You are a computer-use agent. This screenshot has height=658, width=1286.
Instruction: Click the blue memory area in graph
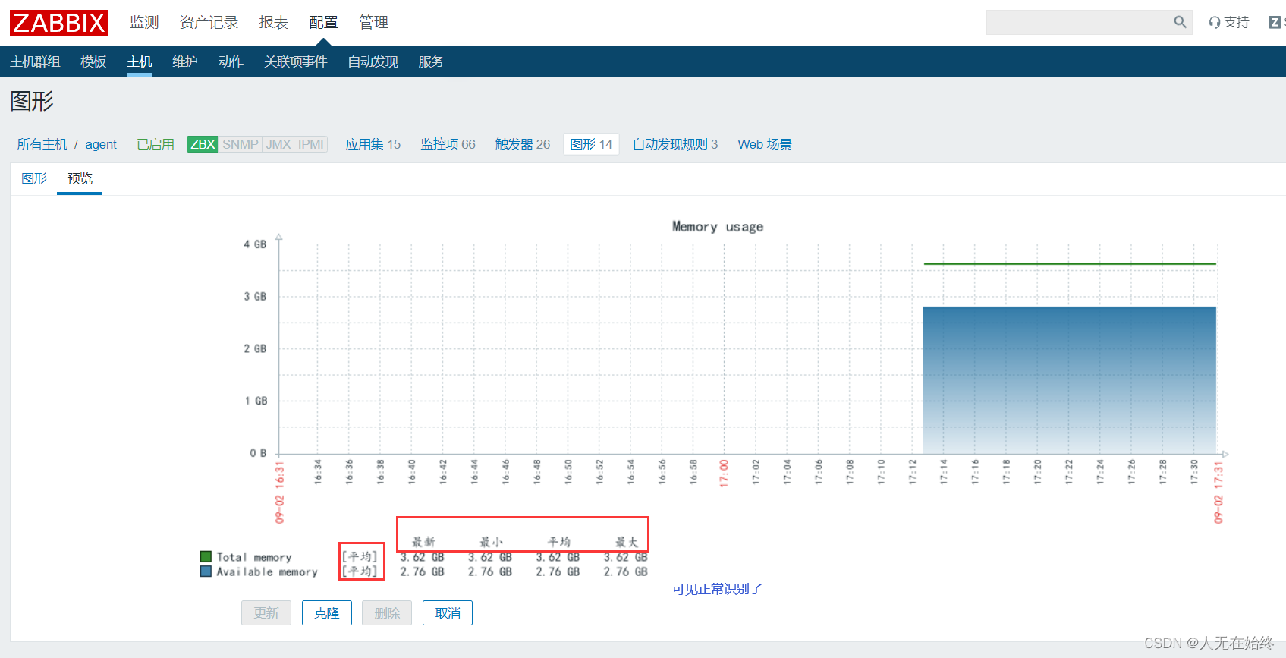click(x=1069, y=379)
